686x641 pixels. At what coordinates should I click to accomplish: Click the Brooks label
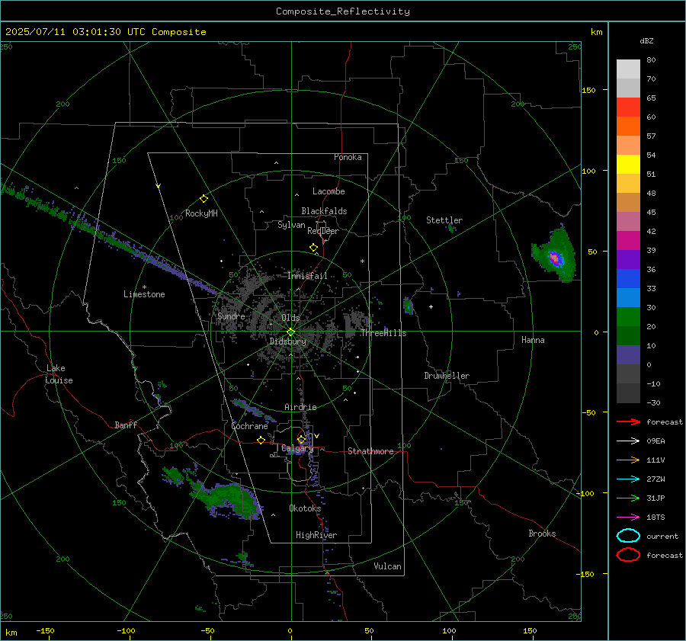(542, 534)
